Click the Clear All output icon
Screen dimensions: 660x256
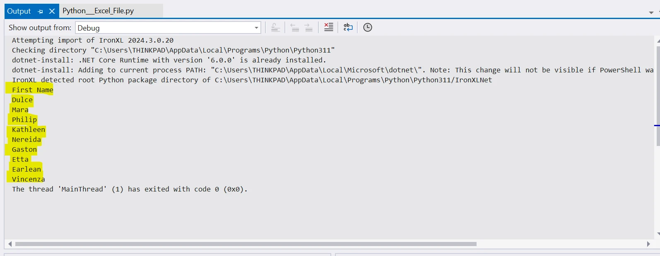pyautogui.click(x=328, y=27)
